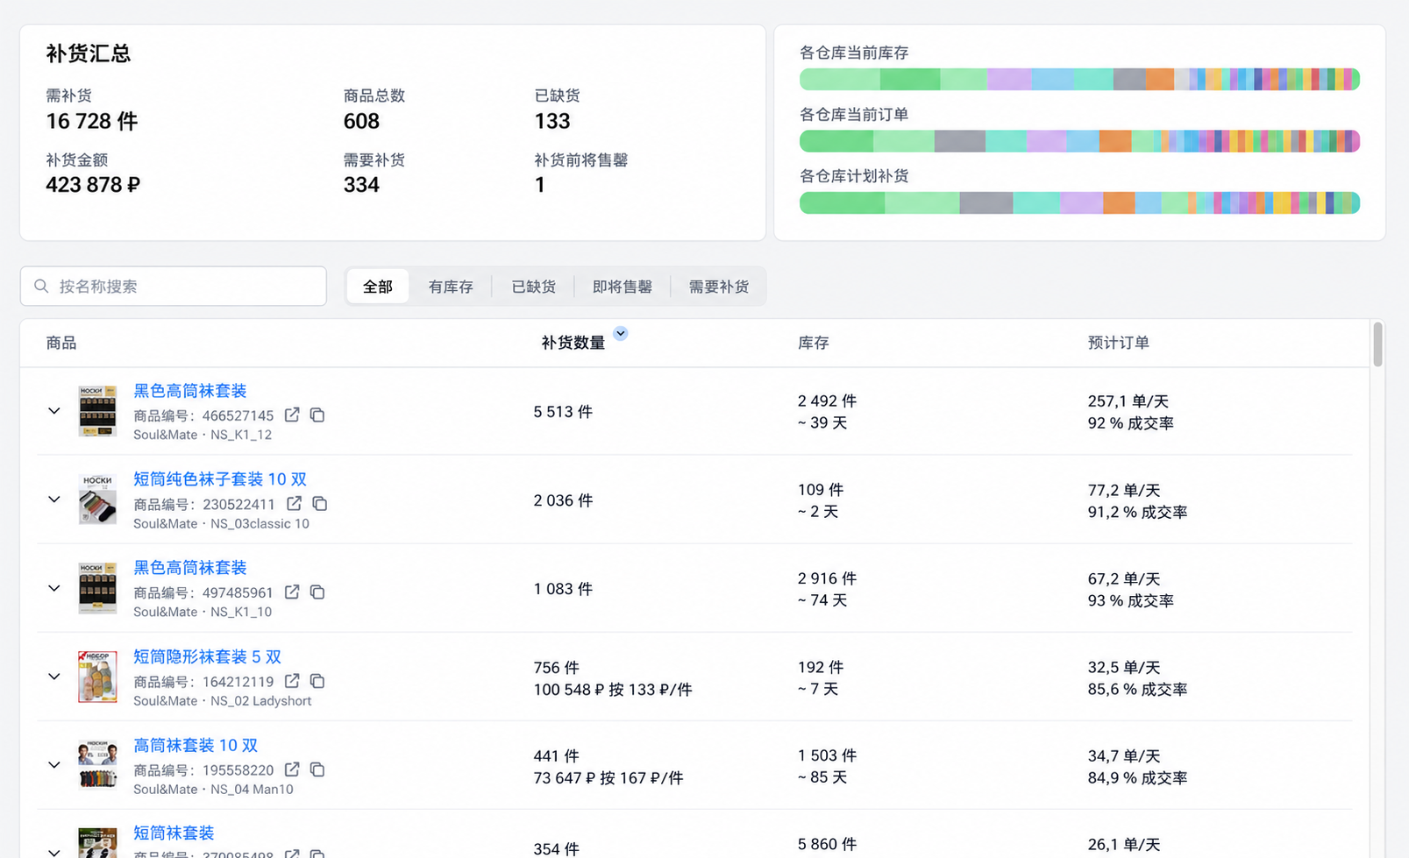
Task: Click thumbnail of product 466527145
Action: coord(97,411)
